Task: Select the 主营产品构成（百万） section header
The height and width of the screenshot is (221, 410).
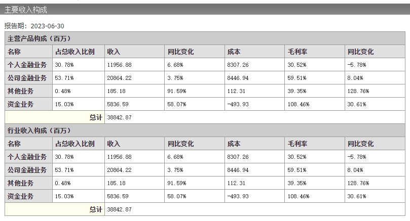Action: (39, 38)
